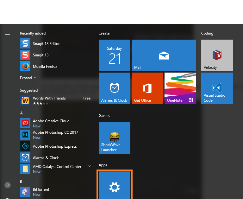Expand the Recently added list
The image size is (243, 199).
coord(28,78)
